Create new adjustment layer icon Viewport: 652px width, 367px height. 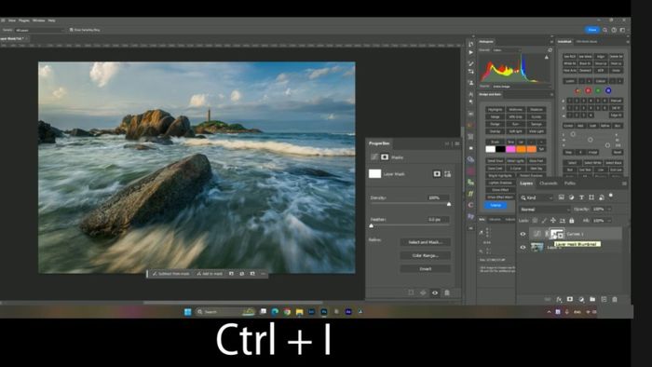581,299
